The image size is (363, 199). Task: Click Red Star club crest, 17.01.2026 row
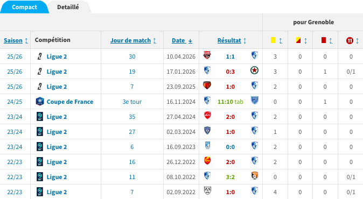pos(254,70)
